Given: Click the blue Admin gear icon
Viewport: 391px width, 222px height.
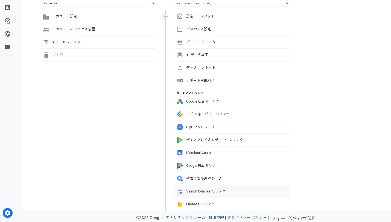Looking at the screenshot, I should [8, 213].
